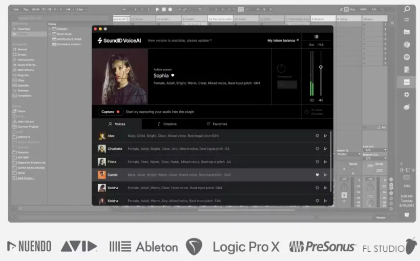Select the Charlotte voice thumbnail

point(102,149)
